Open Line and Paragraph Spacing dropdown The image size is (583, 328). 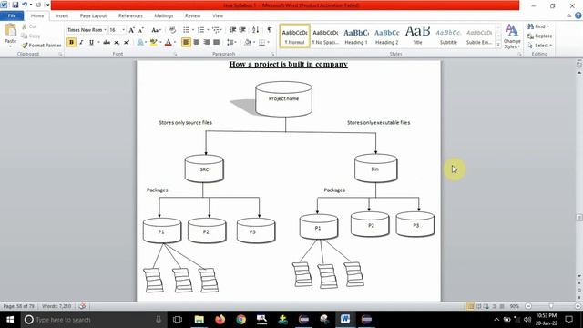[231, 43]
